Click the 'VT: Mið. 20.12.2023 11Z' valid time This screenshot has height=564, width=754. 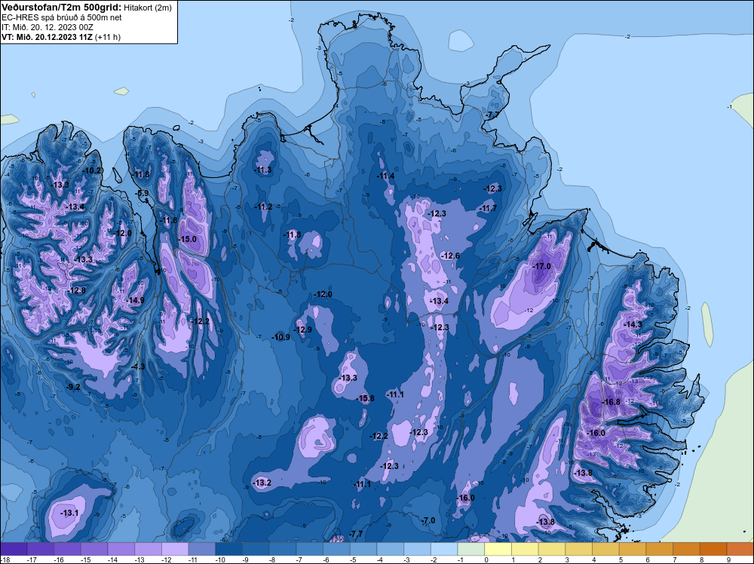coord(47,37)
